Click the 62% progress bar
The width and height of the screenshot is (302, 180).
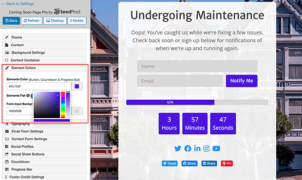[197, 102]
